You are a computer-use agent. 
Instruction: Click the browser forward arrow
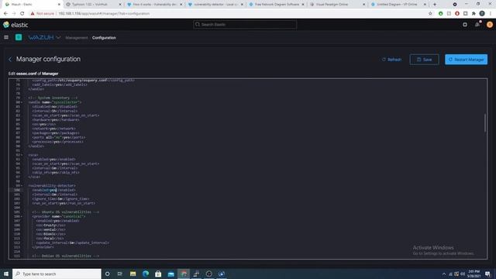14,14
